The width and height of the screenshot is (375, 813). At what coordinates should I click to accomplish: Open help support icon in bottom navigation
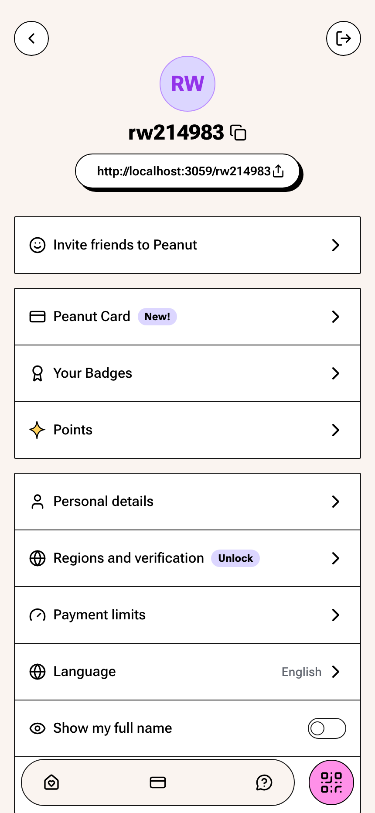(264, 782)
